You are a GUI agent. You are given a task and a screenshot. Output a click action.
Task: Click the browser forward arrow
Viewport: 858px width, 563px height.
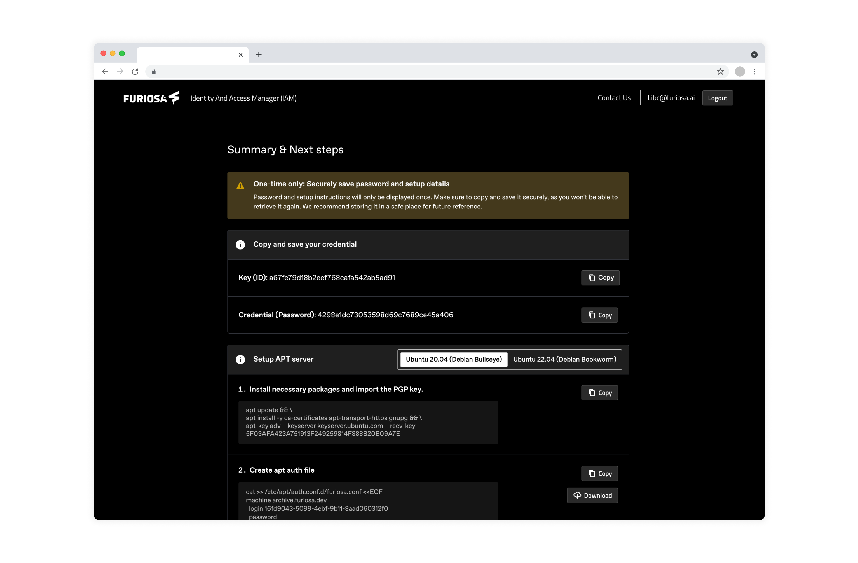(x=120, y=71)
